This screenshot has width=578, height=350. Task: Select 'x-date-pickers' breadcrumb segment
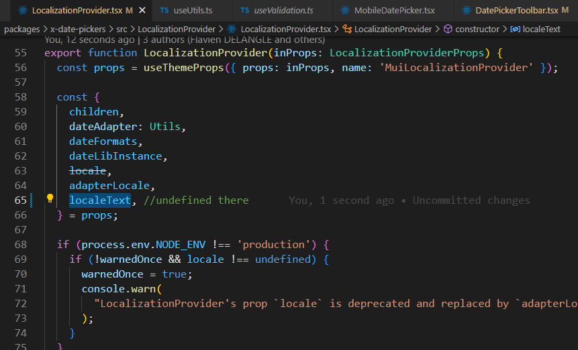78,29
